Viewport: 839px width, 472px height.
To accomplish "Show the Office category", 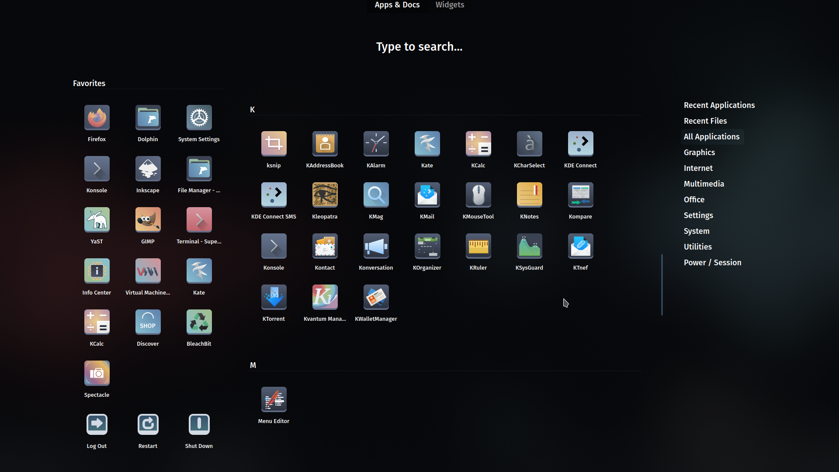I will click(694, 200).
